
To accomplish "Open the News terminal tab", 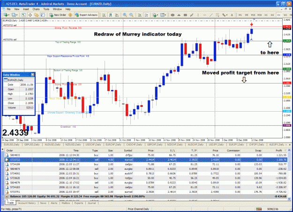I will tap(43, 203).
